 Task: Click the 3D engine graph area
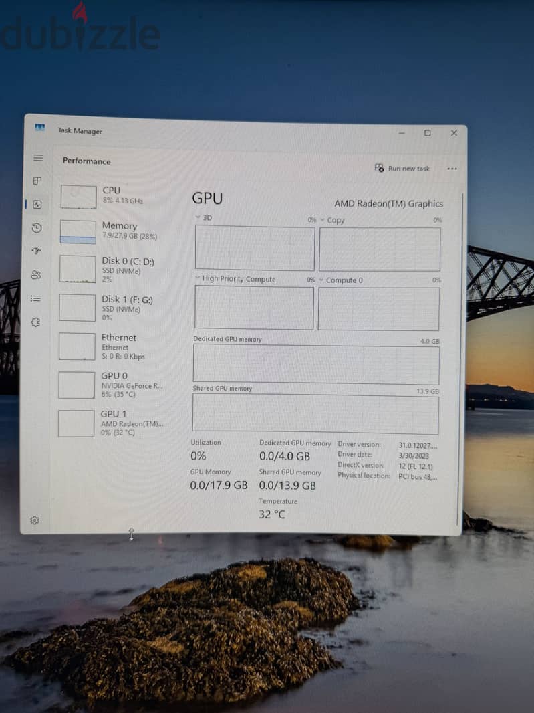(x=255, y=248)
